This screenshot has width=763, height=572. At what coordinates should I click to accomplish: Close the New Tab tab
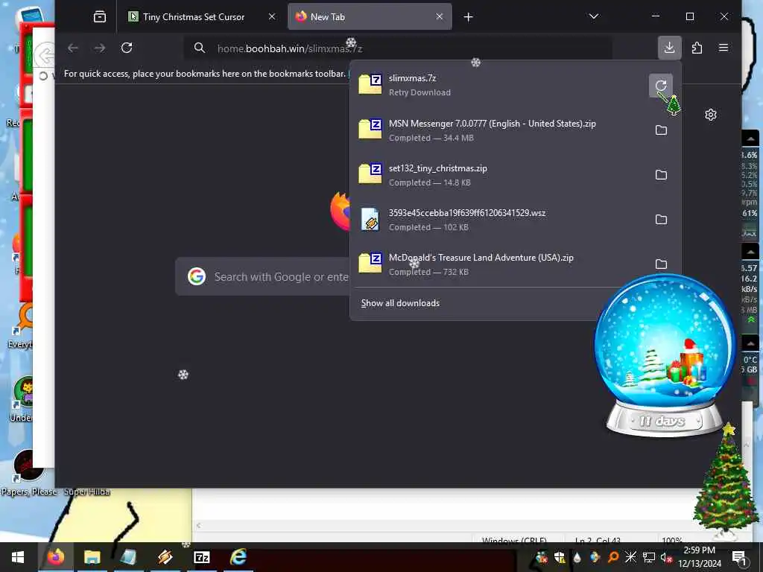440,16
